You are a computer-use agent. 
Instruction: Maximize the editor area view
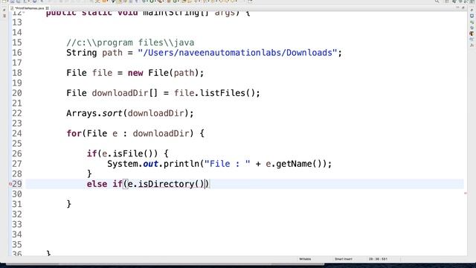pyautogui.click(x=463, y=8)
